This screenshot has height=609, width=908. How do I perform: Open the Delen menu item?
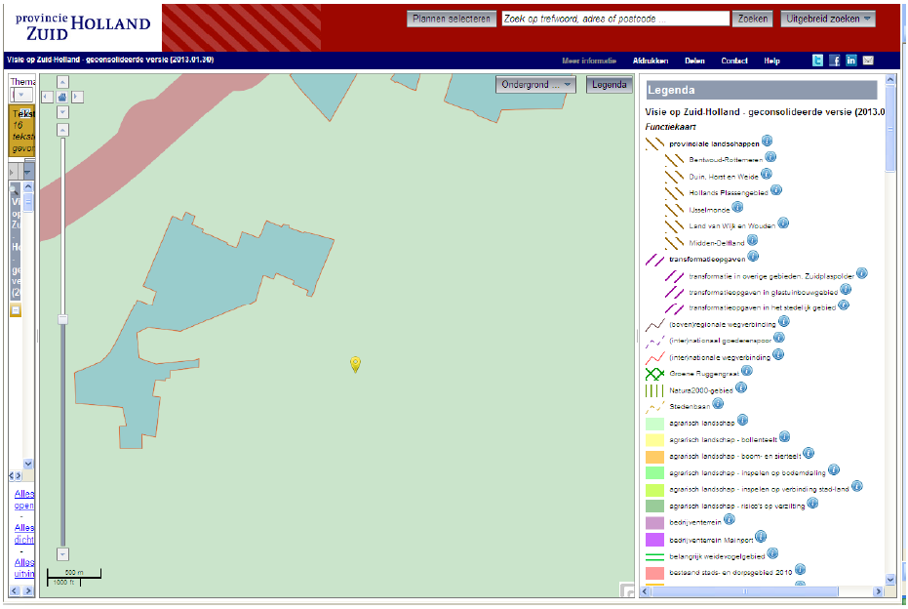click(694, 61)
